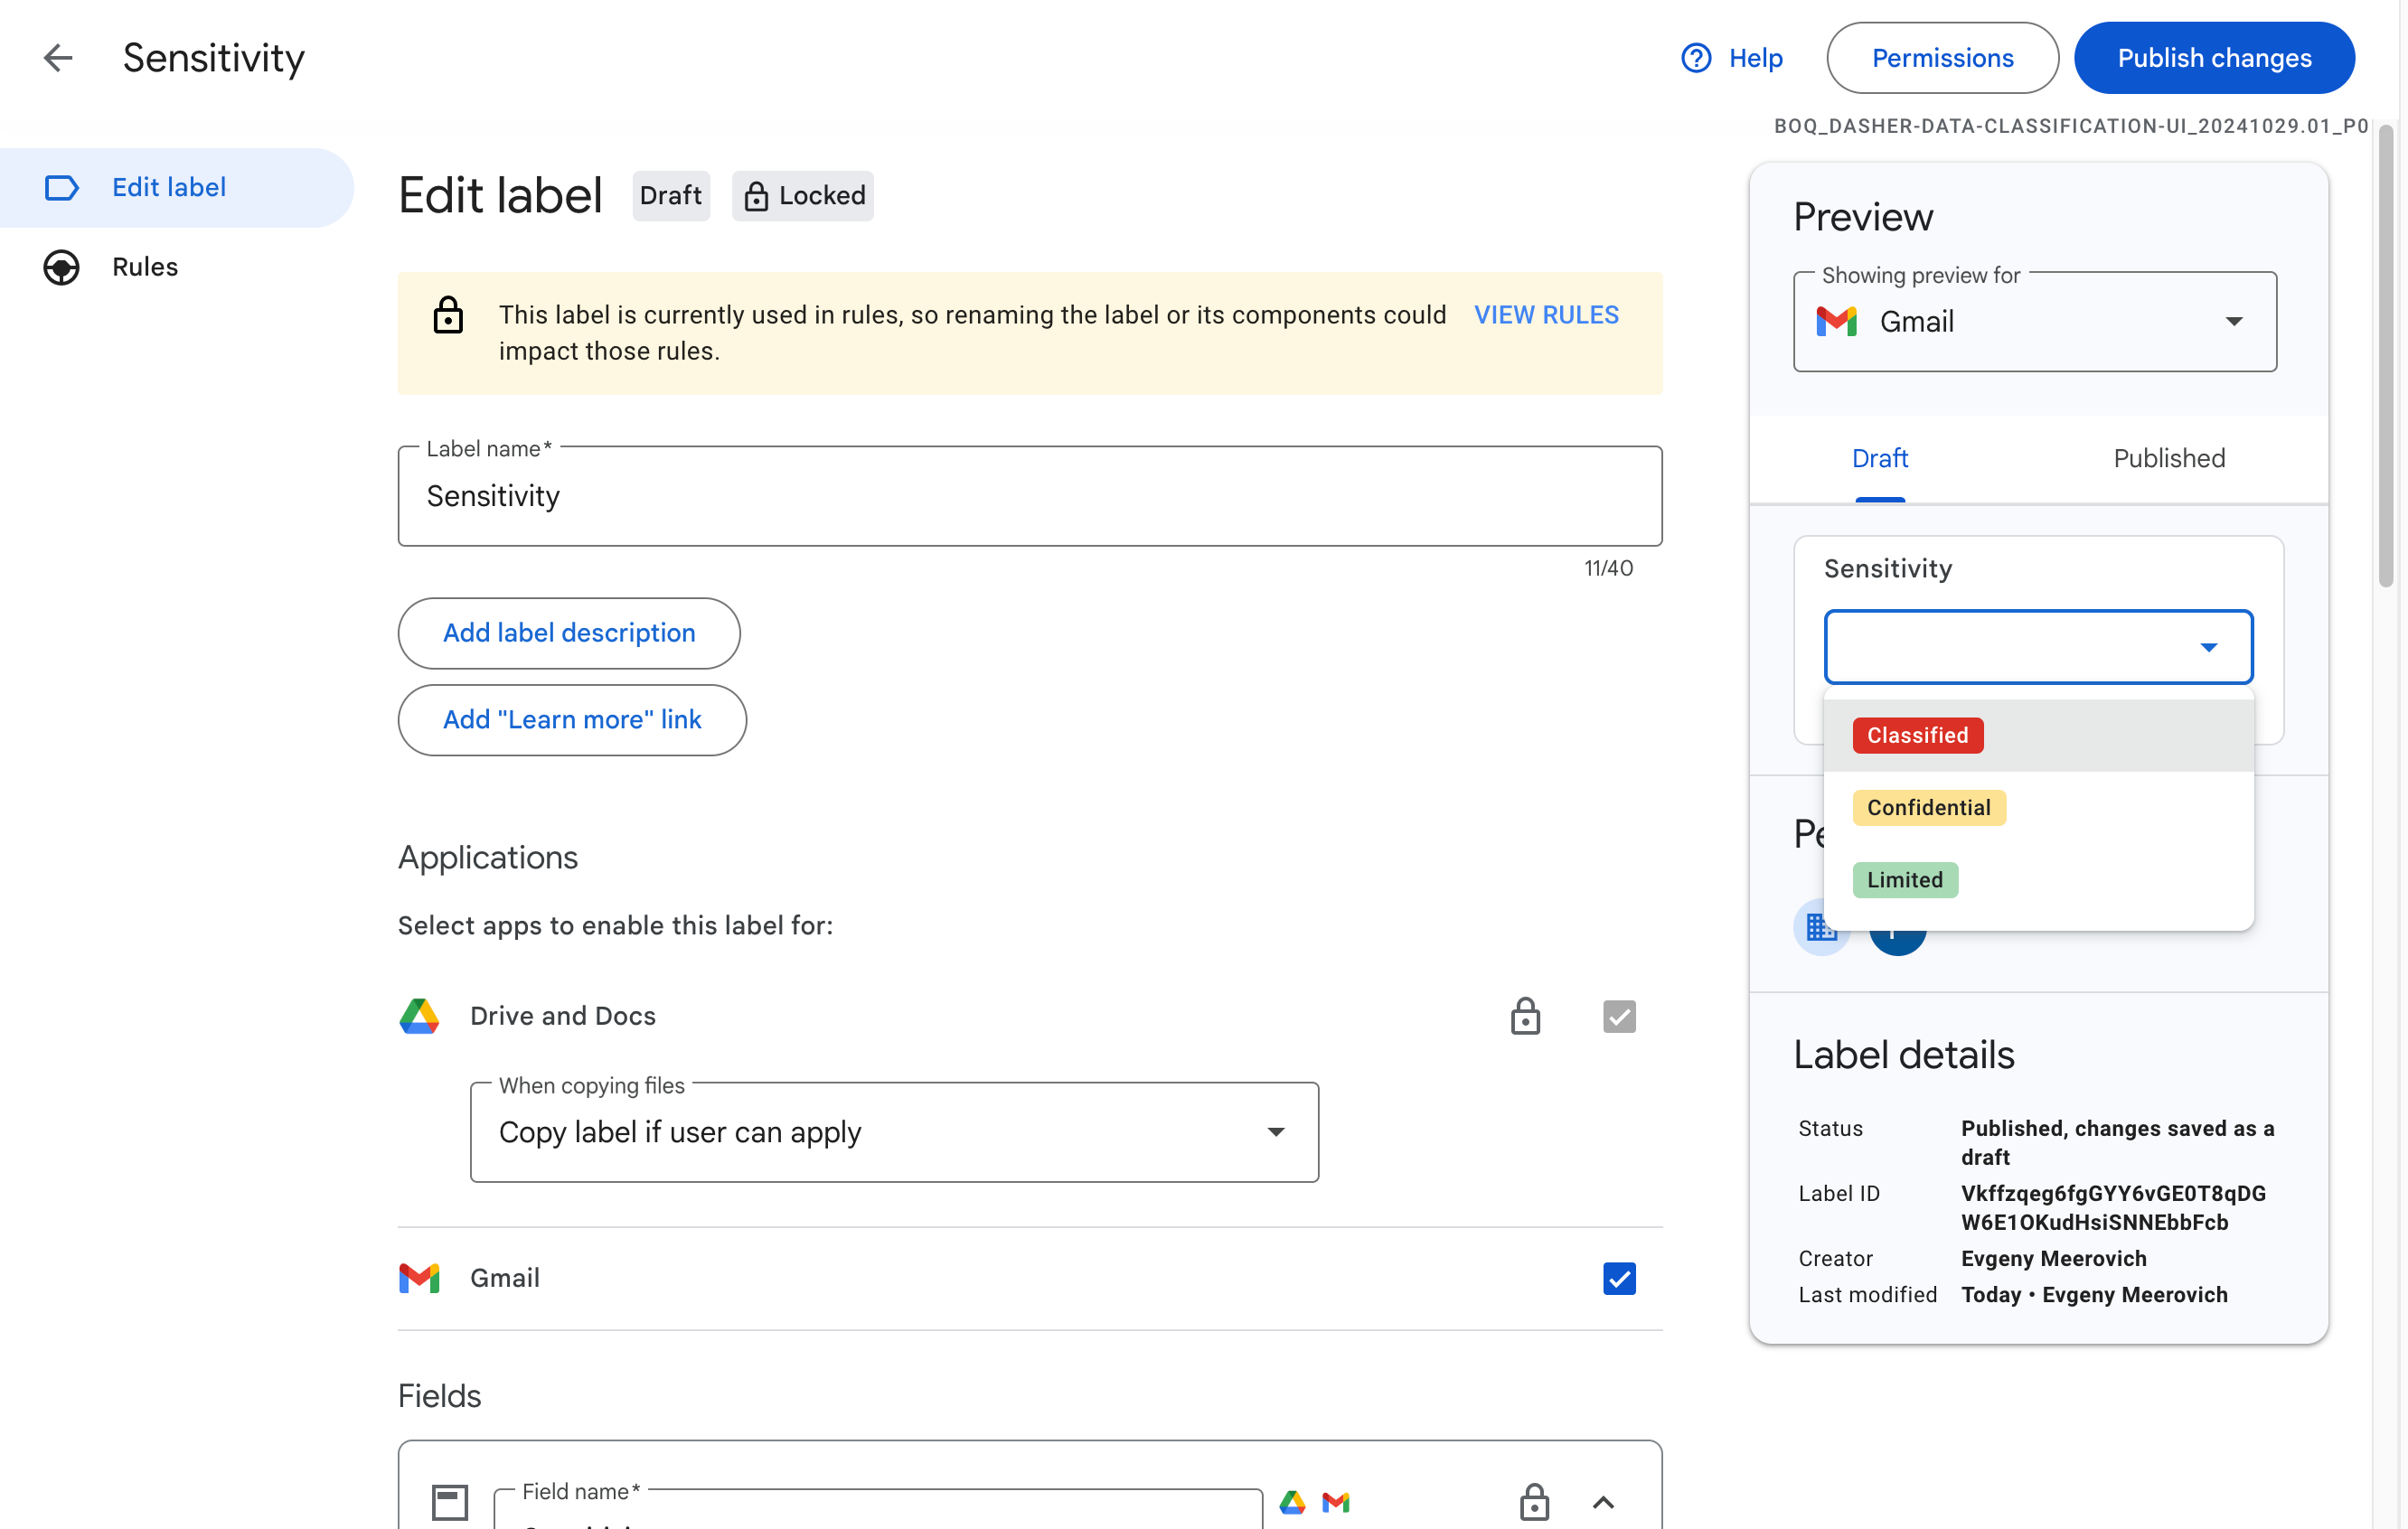Click the Drive and Docs checkbox
The width and height of the screenshot is (2408, 1529).
click(x=1618, y=1016)
